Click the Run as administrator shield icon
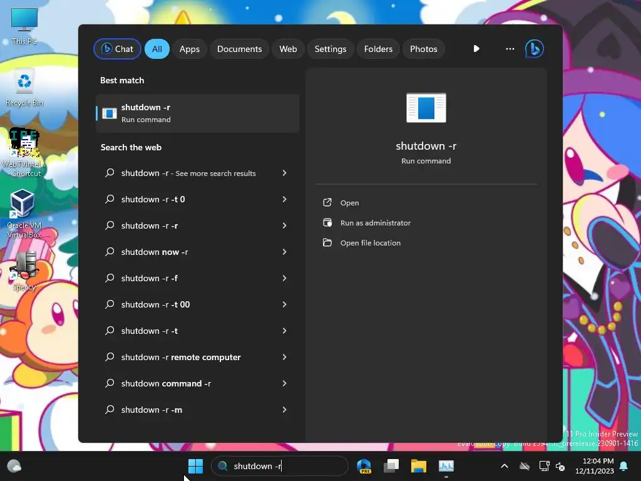 tap(327, 222)
